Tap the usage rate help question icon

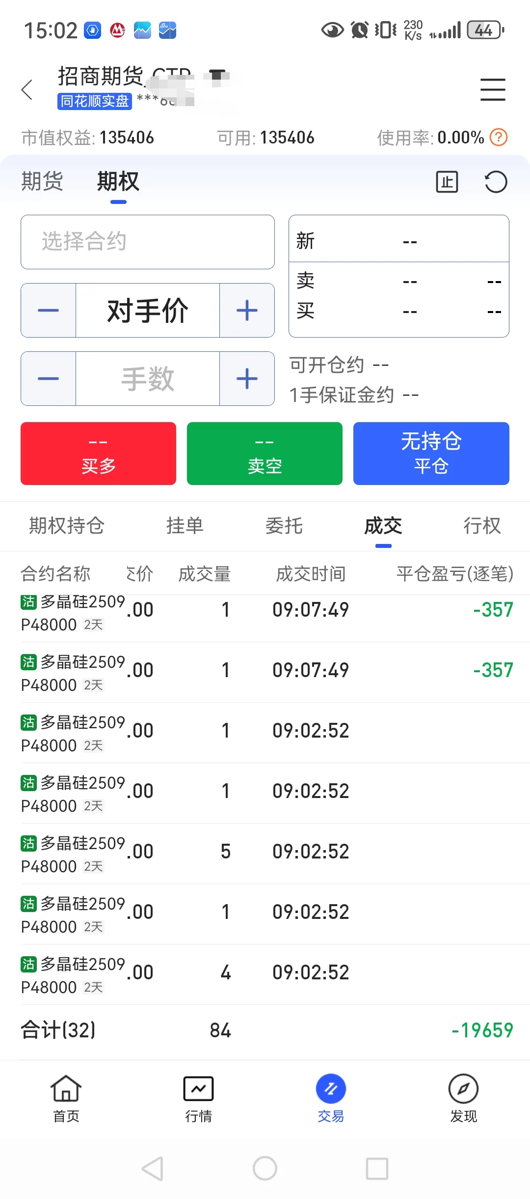pos(499,137)
